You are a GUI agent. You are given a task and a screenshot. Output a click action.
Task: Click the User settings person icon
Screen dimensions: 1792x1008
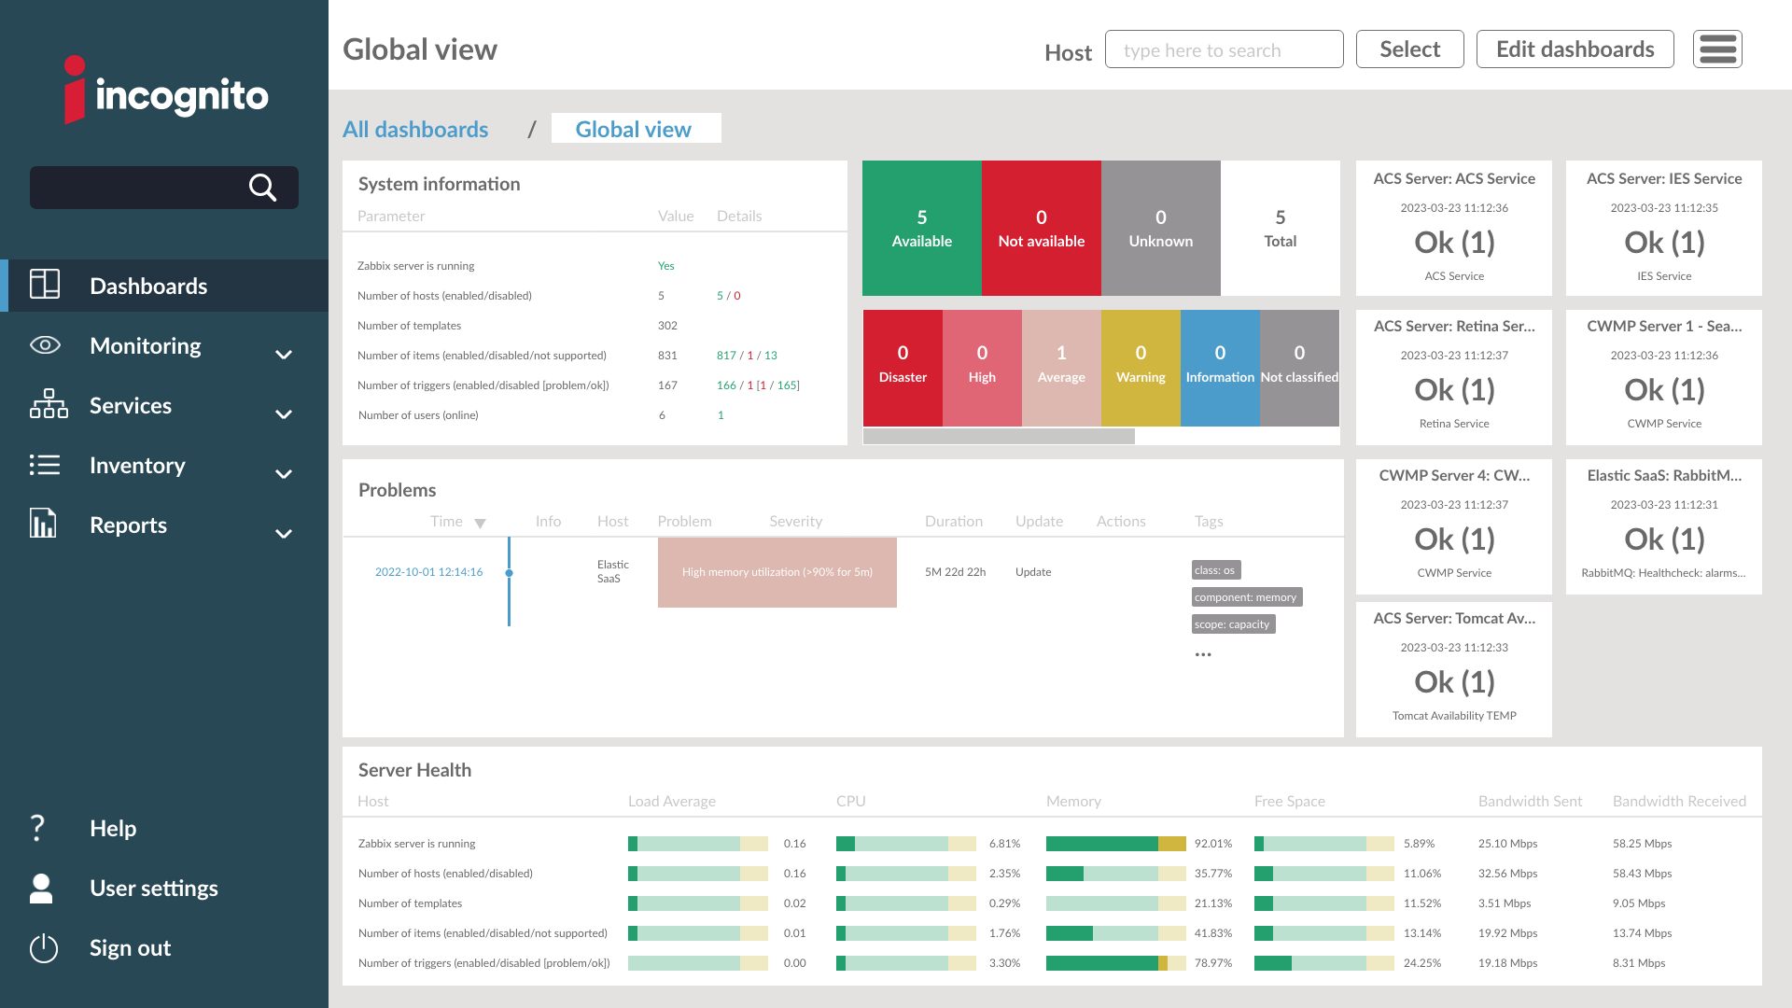tap(41, 888)
